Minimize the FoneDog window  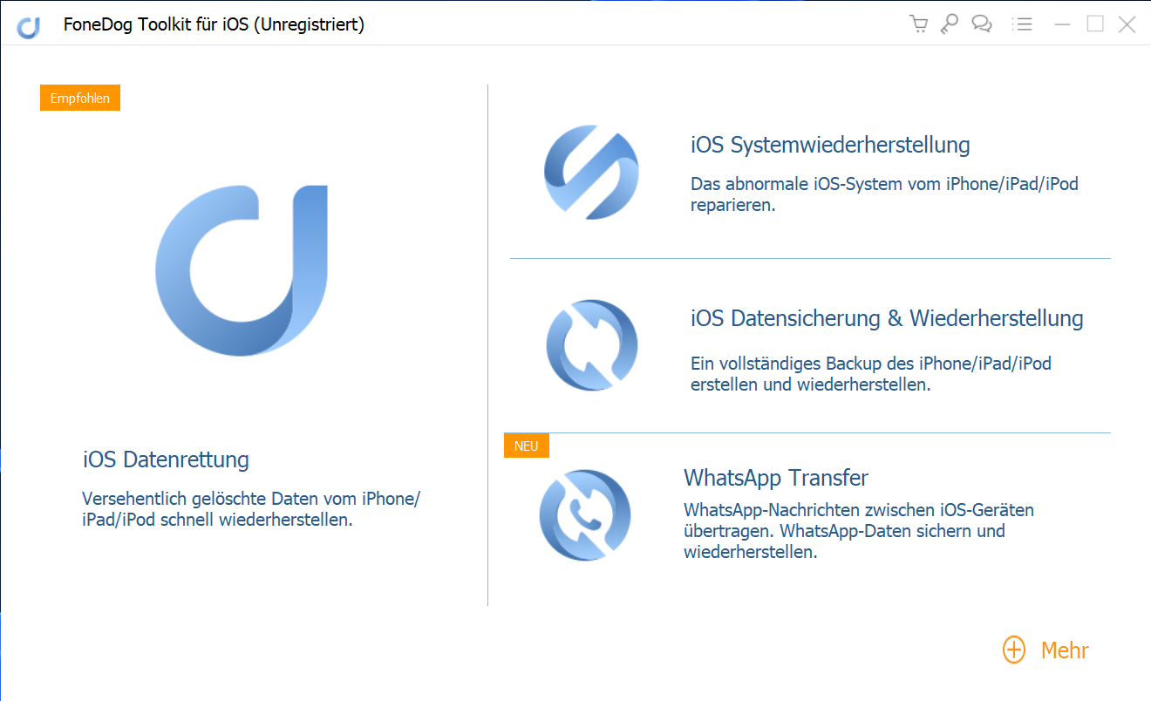(1062, 24)
